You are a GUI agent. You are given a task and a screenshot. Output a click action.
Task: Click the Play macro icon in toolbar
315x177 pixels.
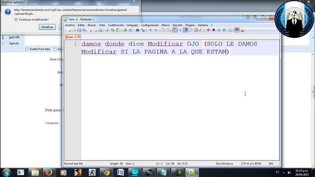click(x=219, y=30)
